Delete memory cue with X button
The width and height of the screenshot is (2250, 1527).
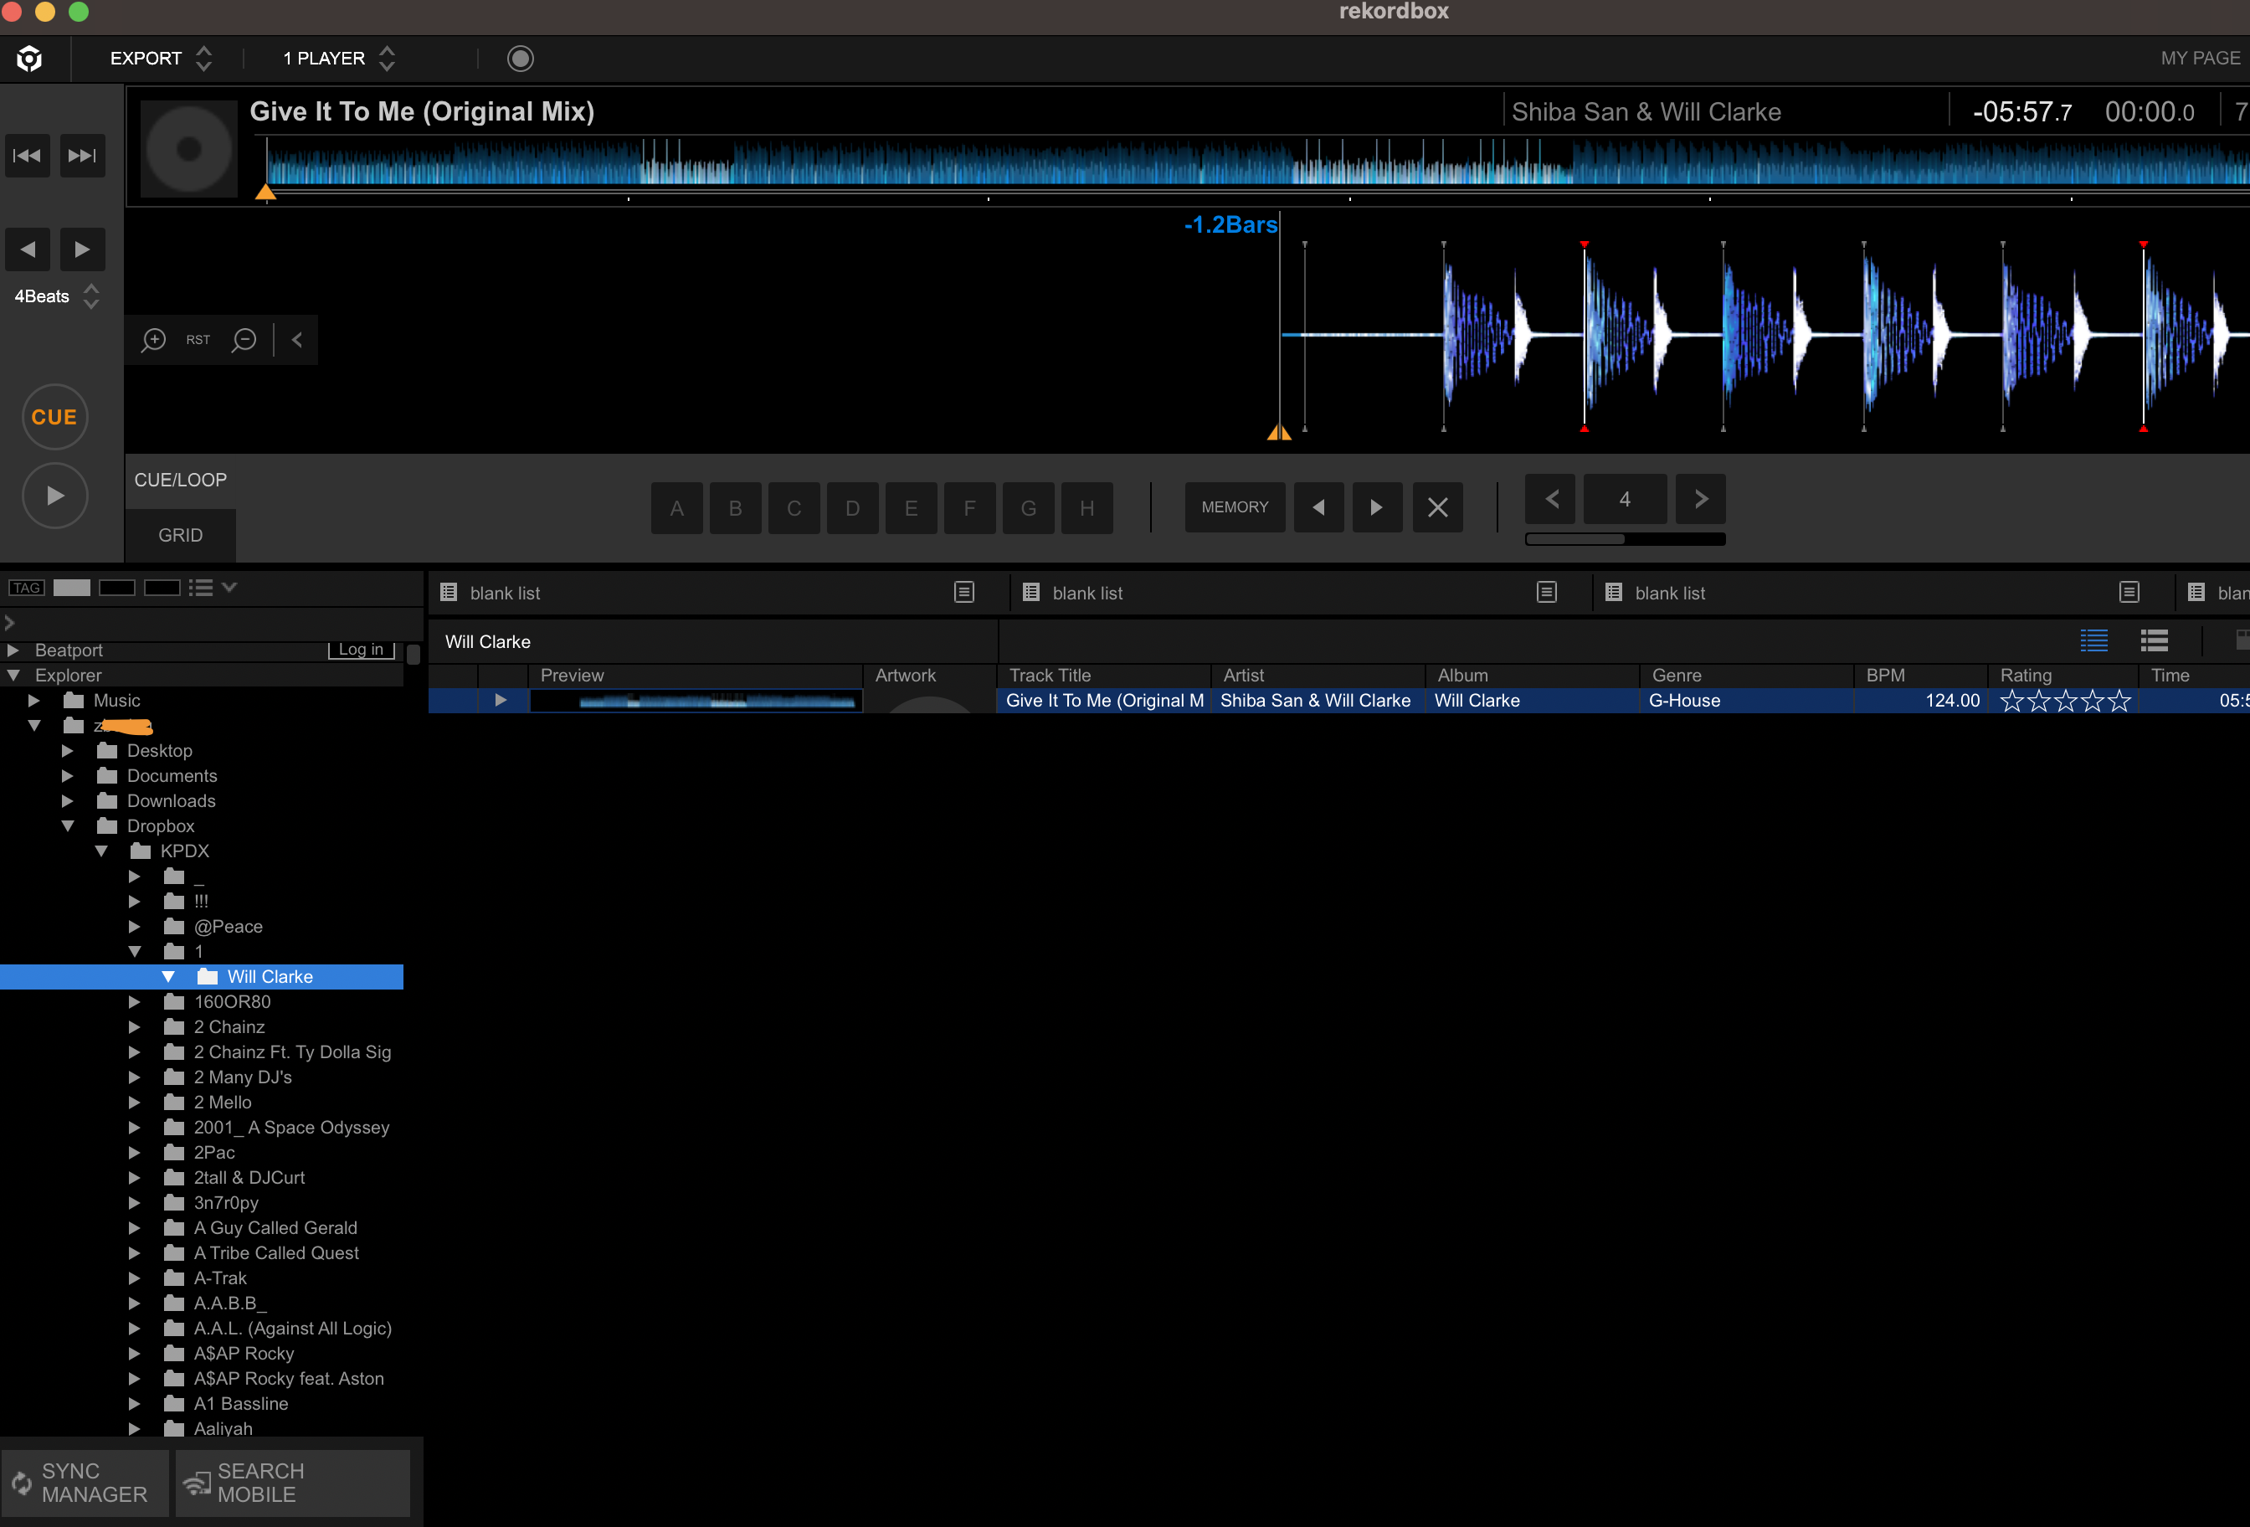1436,507
